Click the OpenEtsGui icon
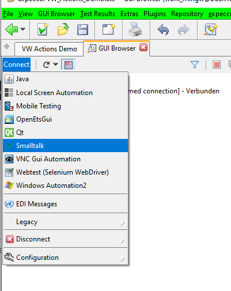Screen dimensions: 231x291 click(x=9, y=119)
